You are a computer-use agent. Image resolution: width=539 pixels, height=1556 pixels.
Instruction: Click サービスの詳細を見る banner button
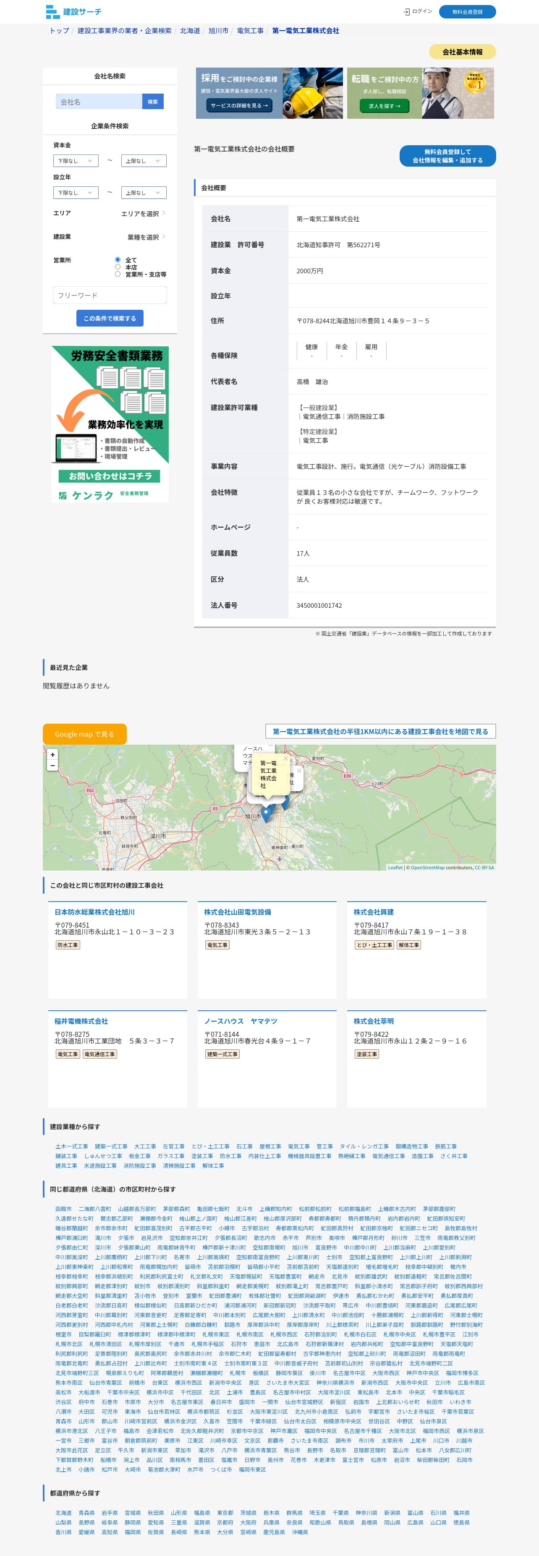pos(239,105)
